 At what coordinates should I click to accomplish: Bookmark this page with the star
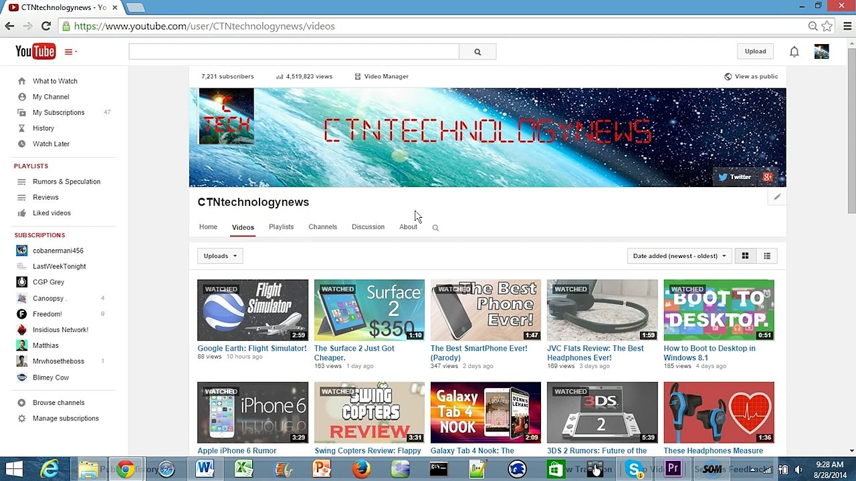(827, 26)
